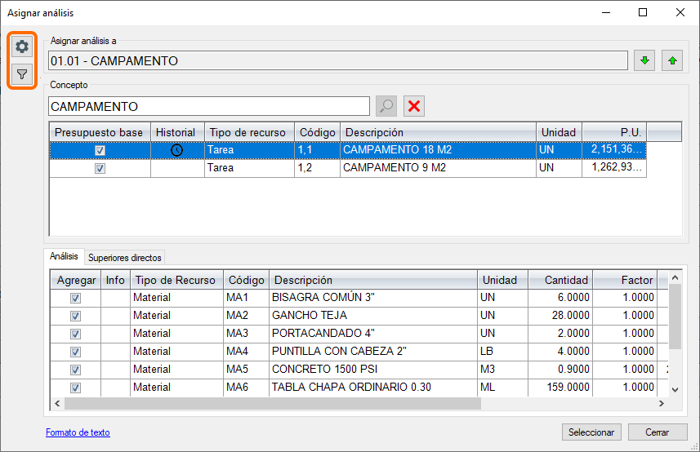Select the CAMPAMENTO 9 M2 row
Screen dimensions: 700x452
pos(348,168)
